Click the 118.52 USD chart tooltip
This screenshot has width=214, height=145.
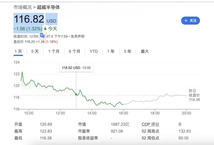(x=76, y=68)
